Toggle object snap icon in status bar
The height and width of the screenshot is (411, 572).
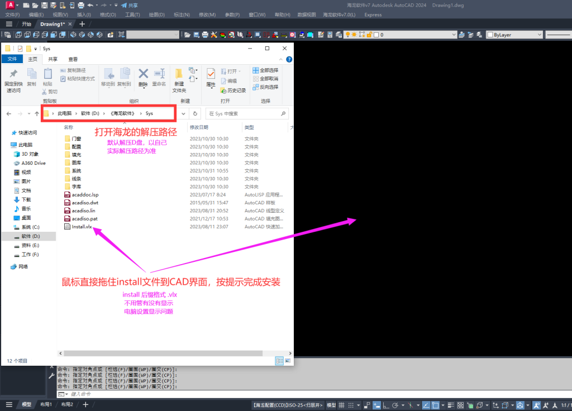tap(435, 405)
